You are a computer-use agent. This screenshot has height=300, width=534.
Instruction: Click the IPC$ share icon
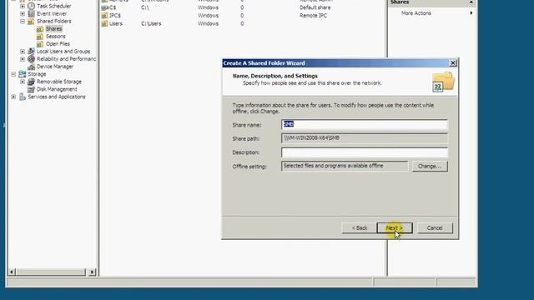[x=104, y=16]
